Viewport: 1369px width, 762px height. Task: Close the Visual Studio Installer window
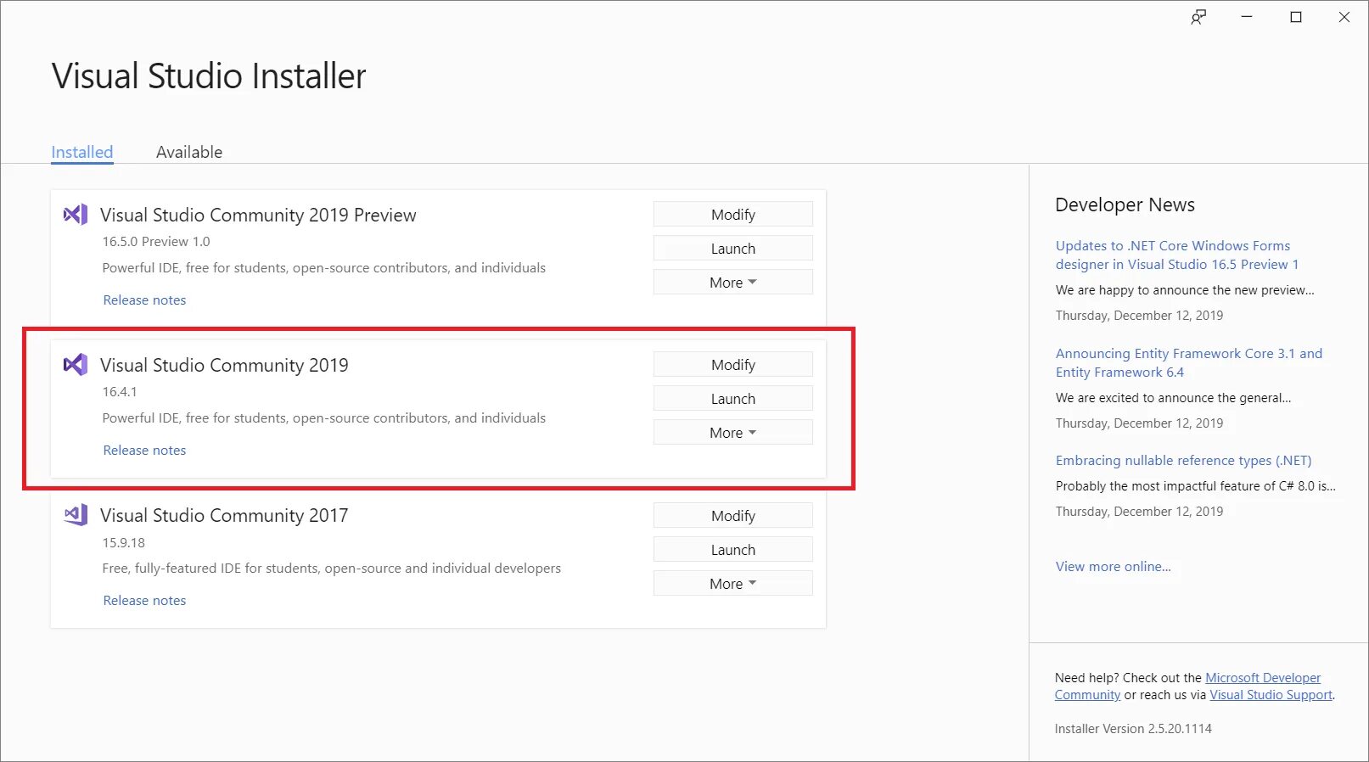(x=1344, y=17)
